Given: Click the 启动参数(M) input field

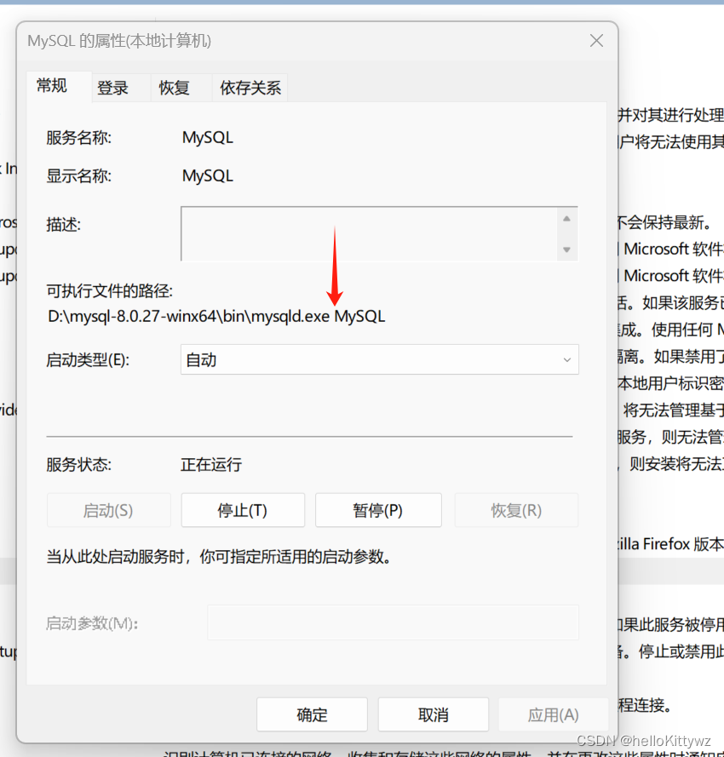Looking at the screenshot, I should (x=394, y=622).
